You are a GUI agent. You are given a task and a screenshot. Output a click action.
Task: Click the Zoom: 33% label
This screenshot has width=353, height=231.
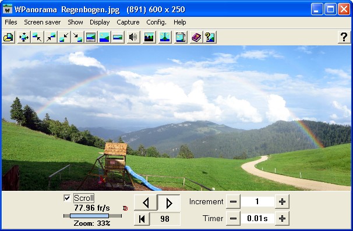coord(92,223)
